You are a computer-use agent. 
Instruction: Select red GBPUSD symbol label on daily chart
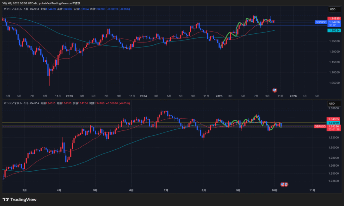[x=320, y=126]
